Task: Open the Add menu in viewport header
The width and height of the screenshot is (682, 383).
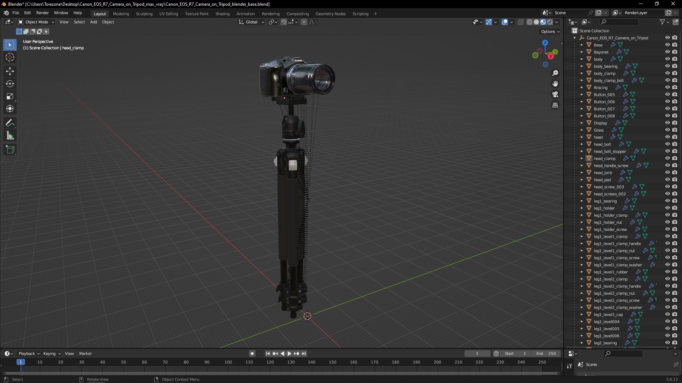Action: [93, 22]
